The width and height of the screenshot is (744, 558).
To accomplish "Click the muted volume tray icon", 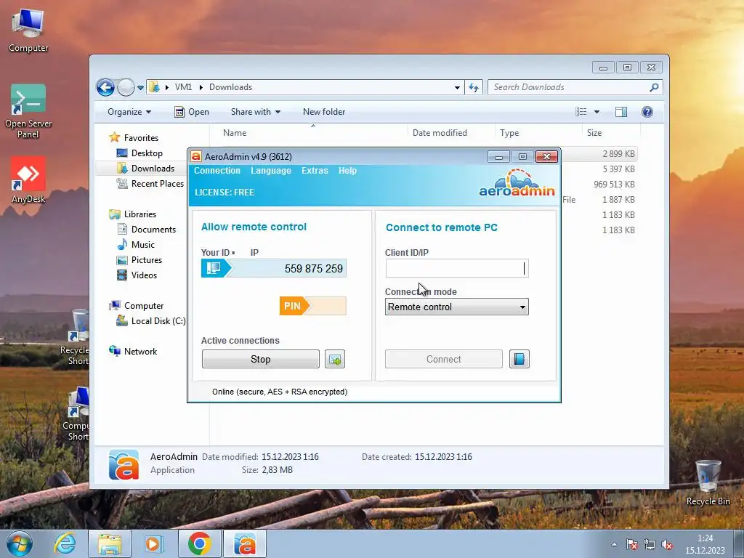I will click(667, 545).
